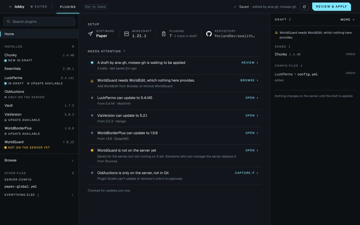Image resolution: width=360 pixels, height=225 pixels.
Task: Click the REVIEW & APPLY button
Action: pyautogui.click(x=332, y=6)
